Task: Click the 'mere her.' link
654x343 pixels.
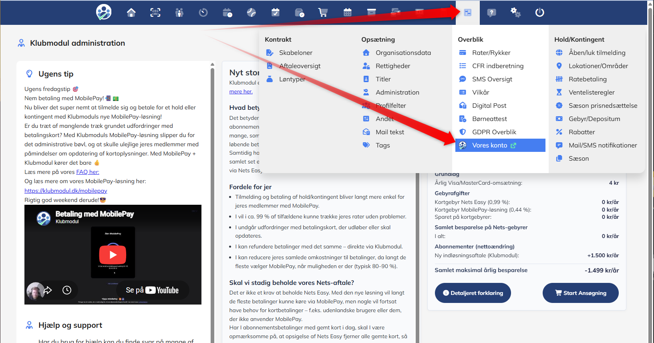Action: [x=241, y=91]
